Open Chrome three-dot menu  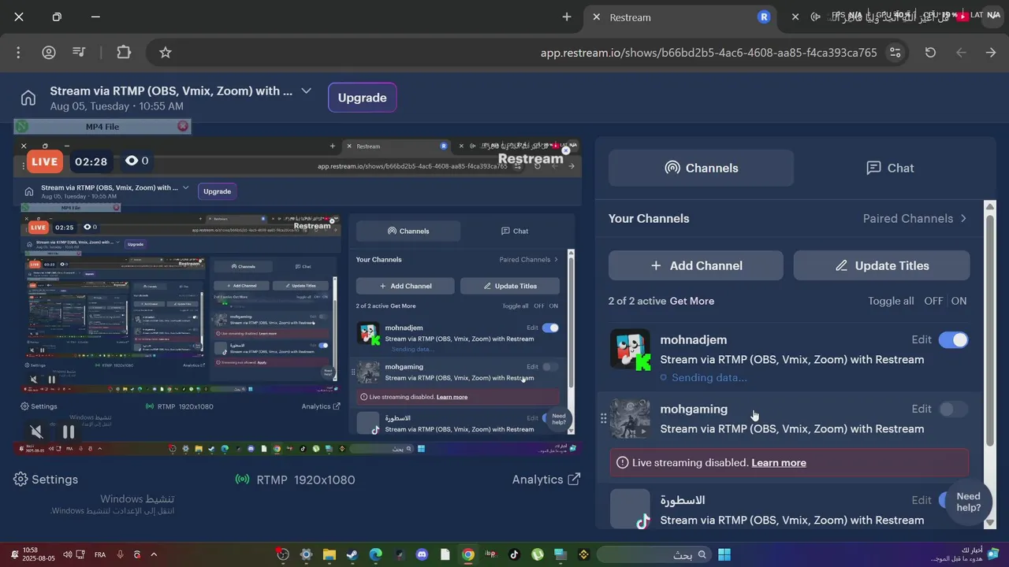click(x=18, y=53)
